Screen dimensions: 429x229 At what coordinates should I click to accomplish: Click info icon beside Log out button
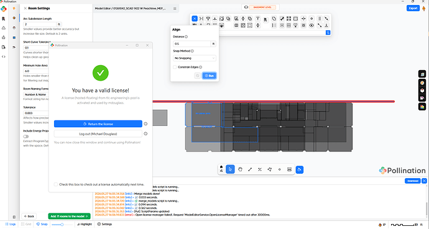pos(145,134)
